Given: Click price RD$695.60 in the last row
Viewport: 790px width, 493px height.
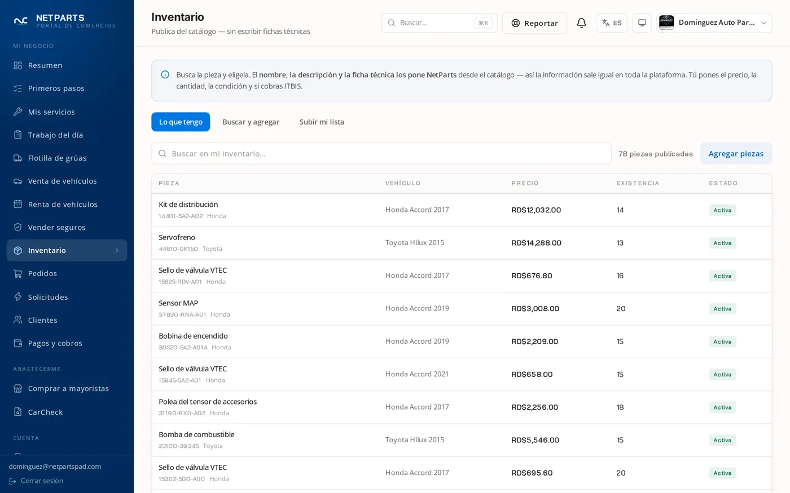Looking at the screenshot, I should tap(532, 473).
